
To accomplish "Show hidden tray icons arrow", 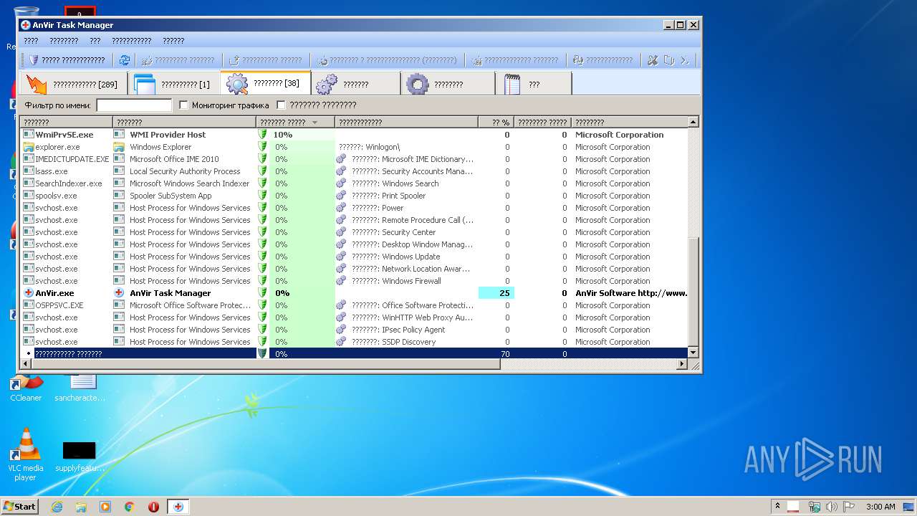I will point(777,506).
